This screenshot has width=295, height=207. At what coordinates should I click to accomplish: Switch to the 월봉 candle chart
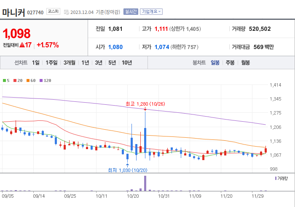click(245, 63)
